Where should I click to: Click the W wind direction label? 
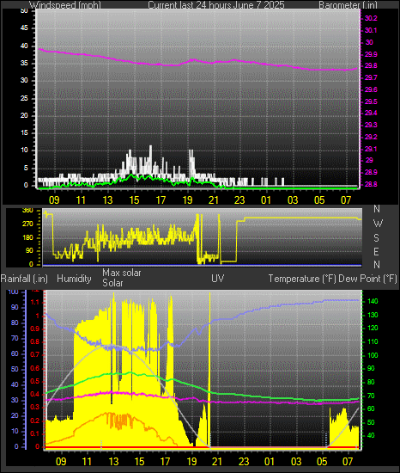pos(378,224)
